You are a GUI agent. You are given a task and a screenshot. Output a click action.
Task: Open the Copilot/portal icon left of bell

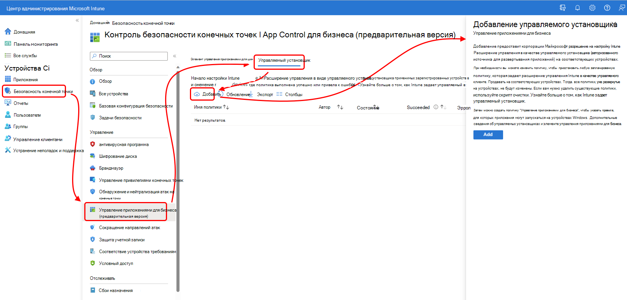point(563,8)
